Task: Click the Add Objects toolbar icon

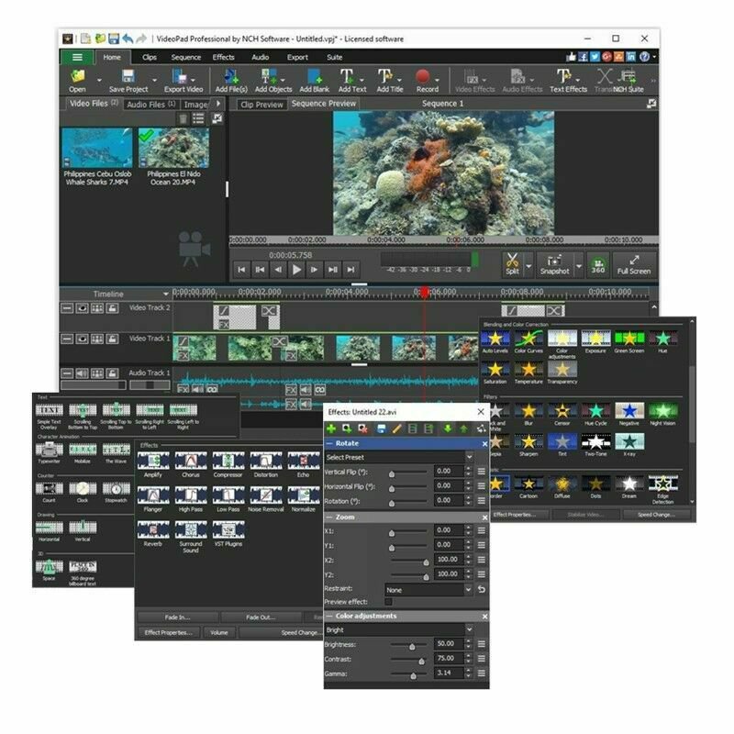Action: [272, 80]
